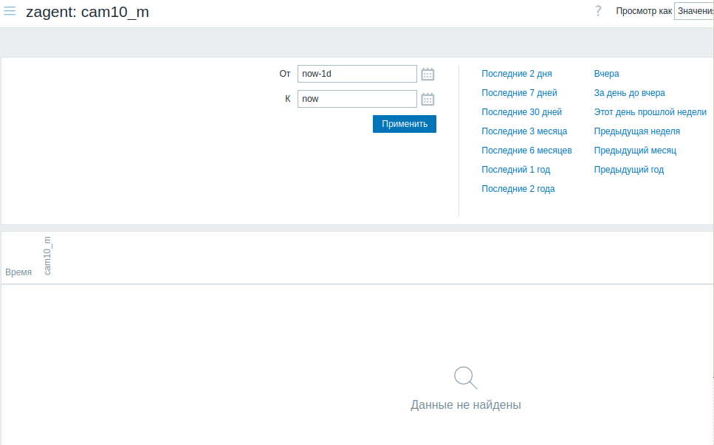Open the Просмотр как dropdown
Viewport: 714px width, 445px height.
(x=694, y=12)
